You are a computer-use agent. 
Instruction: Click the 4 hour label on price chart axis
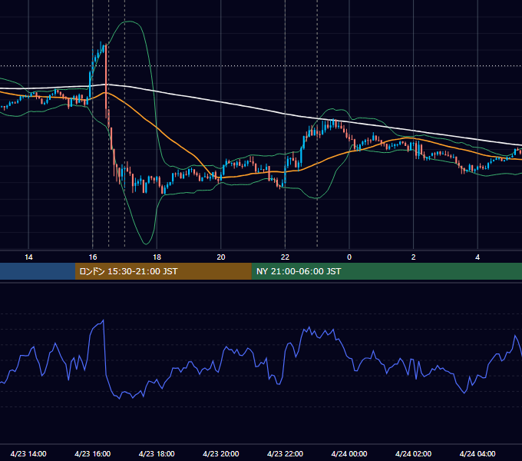pos(477,257)
